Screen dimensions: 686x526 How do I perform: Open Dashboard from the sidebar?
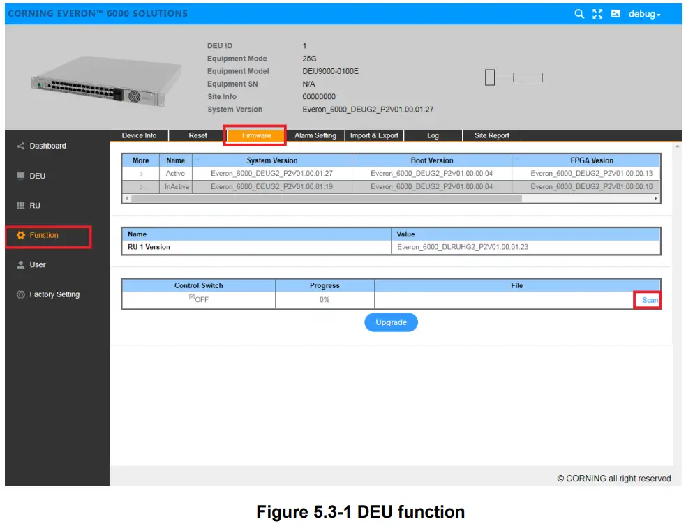click(x=47, y=146)
